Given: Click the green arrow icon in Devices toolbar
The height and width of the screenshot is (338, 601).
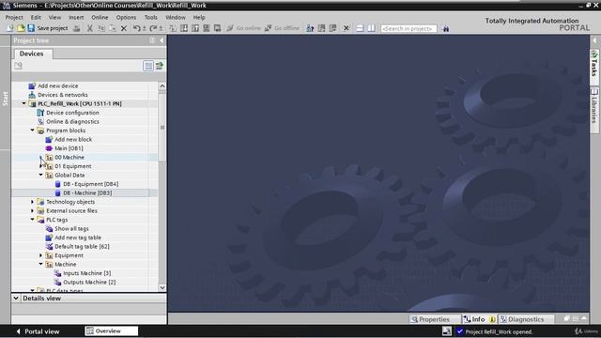Looking at the screenshot, I should 159,66.
